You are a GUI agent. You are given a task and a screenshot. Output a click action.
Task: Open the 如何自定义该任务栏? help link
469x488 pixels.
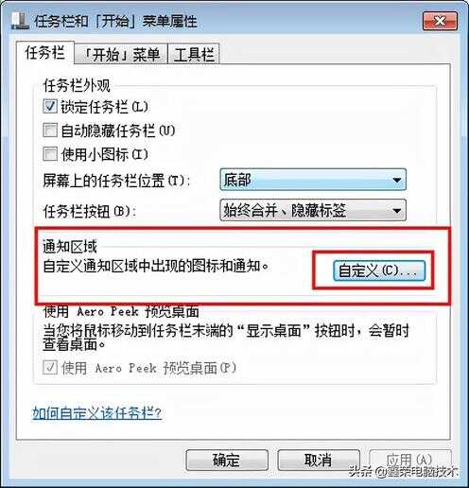click(97, 412)
